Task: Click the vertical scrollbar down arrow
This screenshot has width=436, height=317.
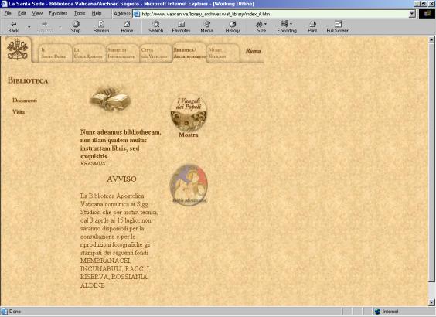Action: coord(431,302)
